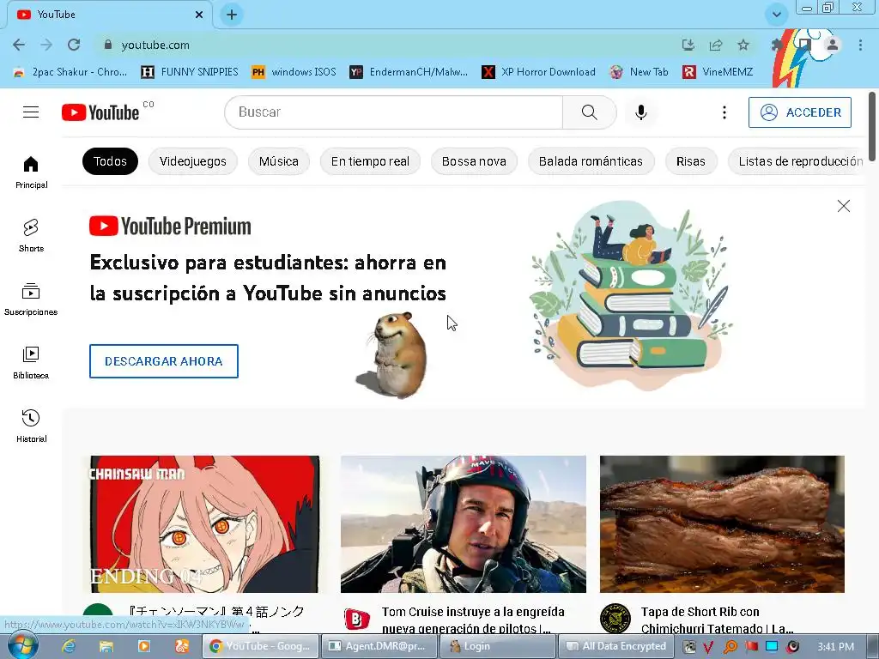Screen dimensions: 879x659
Task: Switch to Agent.DMR taskbar window
Action: pos(378,646)
